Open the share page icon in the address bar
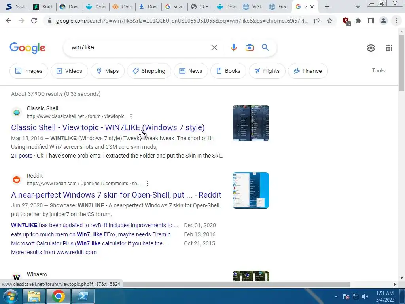This screenshot has width=405, height=304. click(x=317, y=21)
